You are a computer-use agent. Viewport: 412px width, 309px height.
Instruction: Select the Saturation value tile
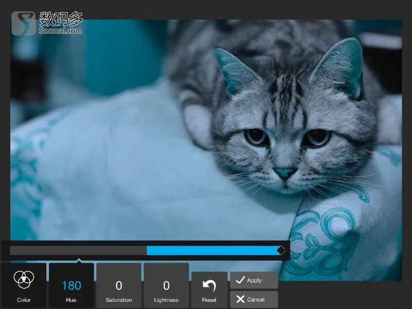click(x=119, y=285)
